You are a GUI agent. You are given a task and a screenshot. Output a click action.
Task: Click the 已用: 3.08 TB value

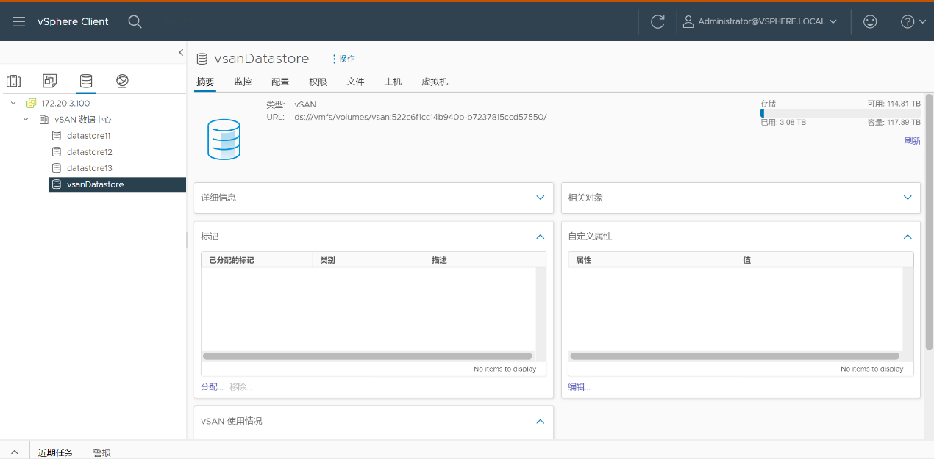pos(783,122)
